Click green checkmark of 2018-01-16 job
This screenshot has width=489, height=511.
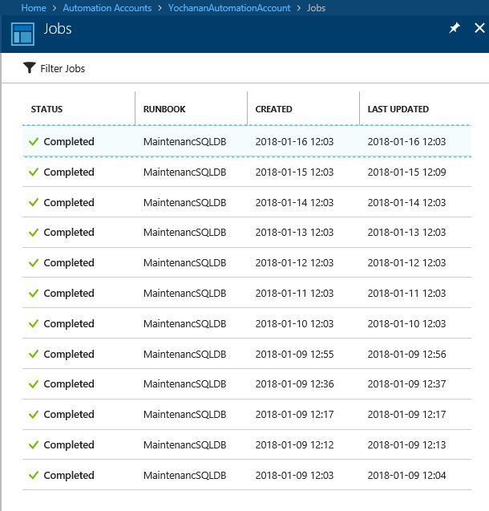pyautogui.click(x=34, y=141)
